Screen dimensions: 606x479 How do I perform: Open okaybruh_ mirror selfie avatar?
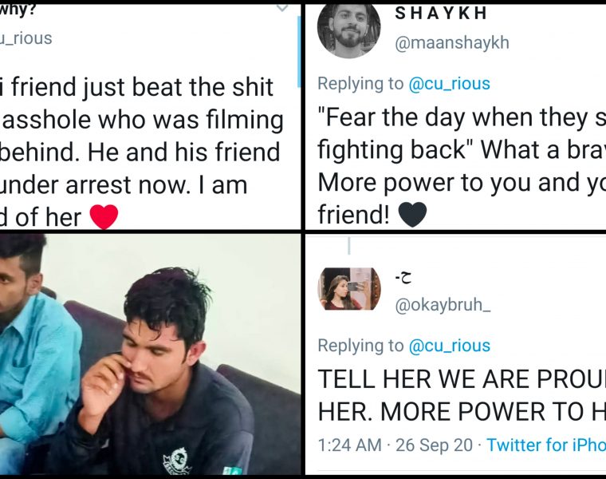pyautogui.click(x=349, y=289)
